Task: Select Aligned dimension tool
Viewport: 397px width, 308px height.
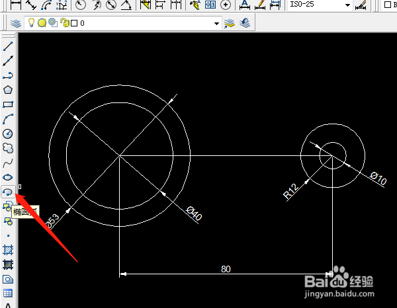Action: (x=31, y=5)
